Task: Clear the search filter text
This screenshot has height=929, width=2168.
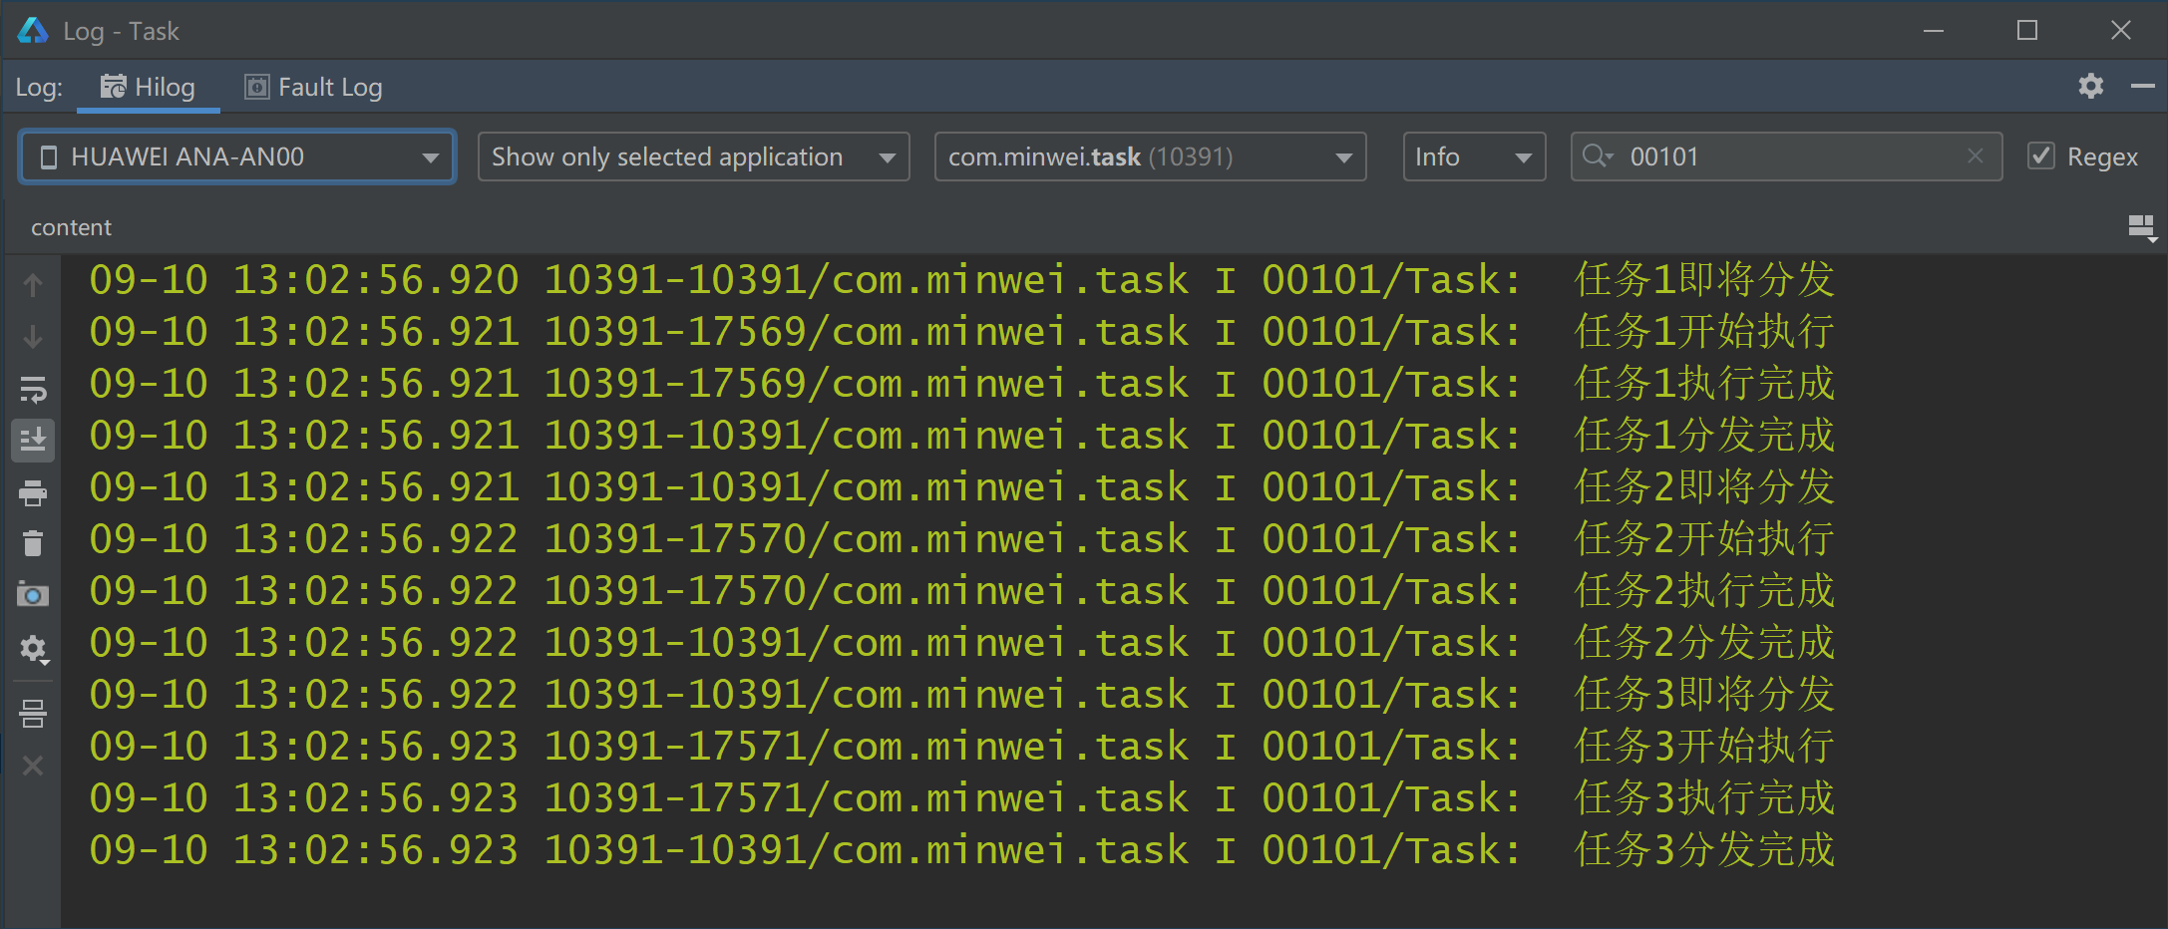Action: point(1975,155)
